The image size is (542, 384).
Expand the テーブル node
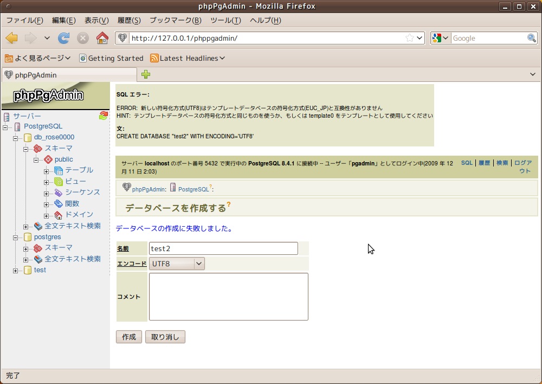(46, 171)
